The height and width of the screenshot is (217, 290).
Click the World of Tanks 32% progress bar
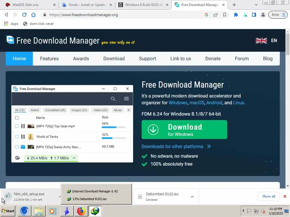point(113,138)
